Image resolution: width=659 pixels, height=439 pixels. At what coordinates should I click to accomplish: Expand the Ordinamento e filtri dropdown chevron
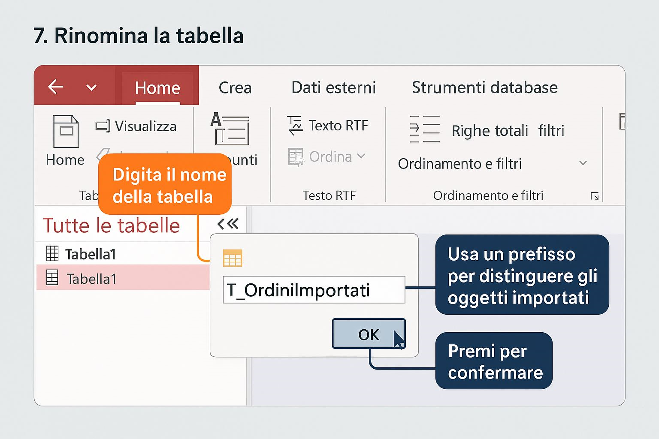coord(583,163)
